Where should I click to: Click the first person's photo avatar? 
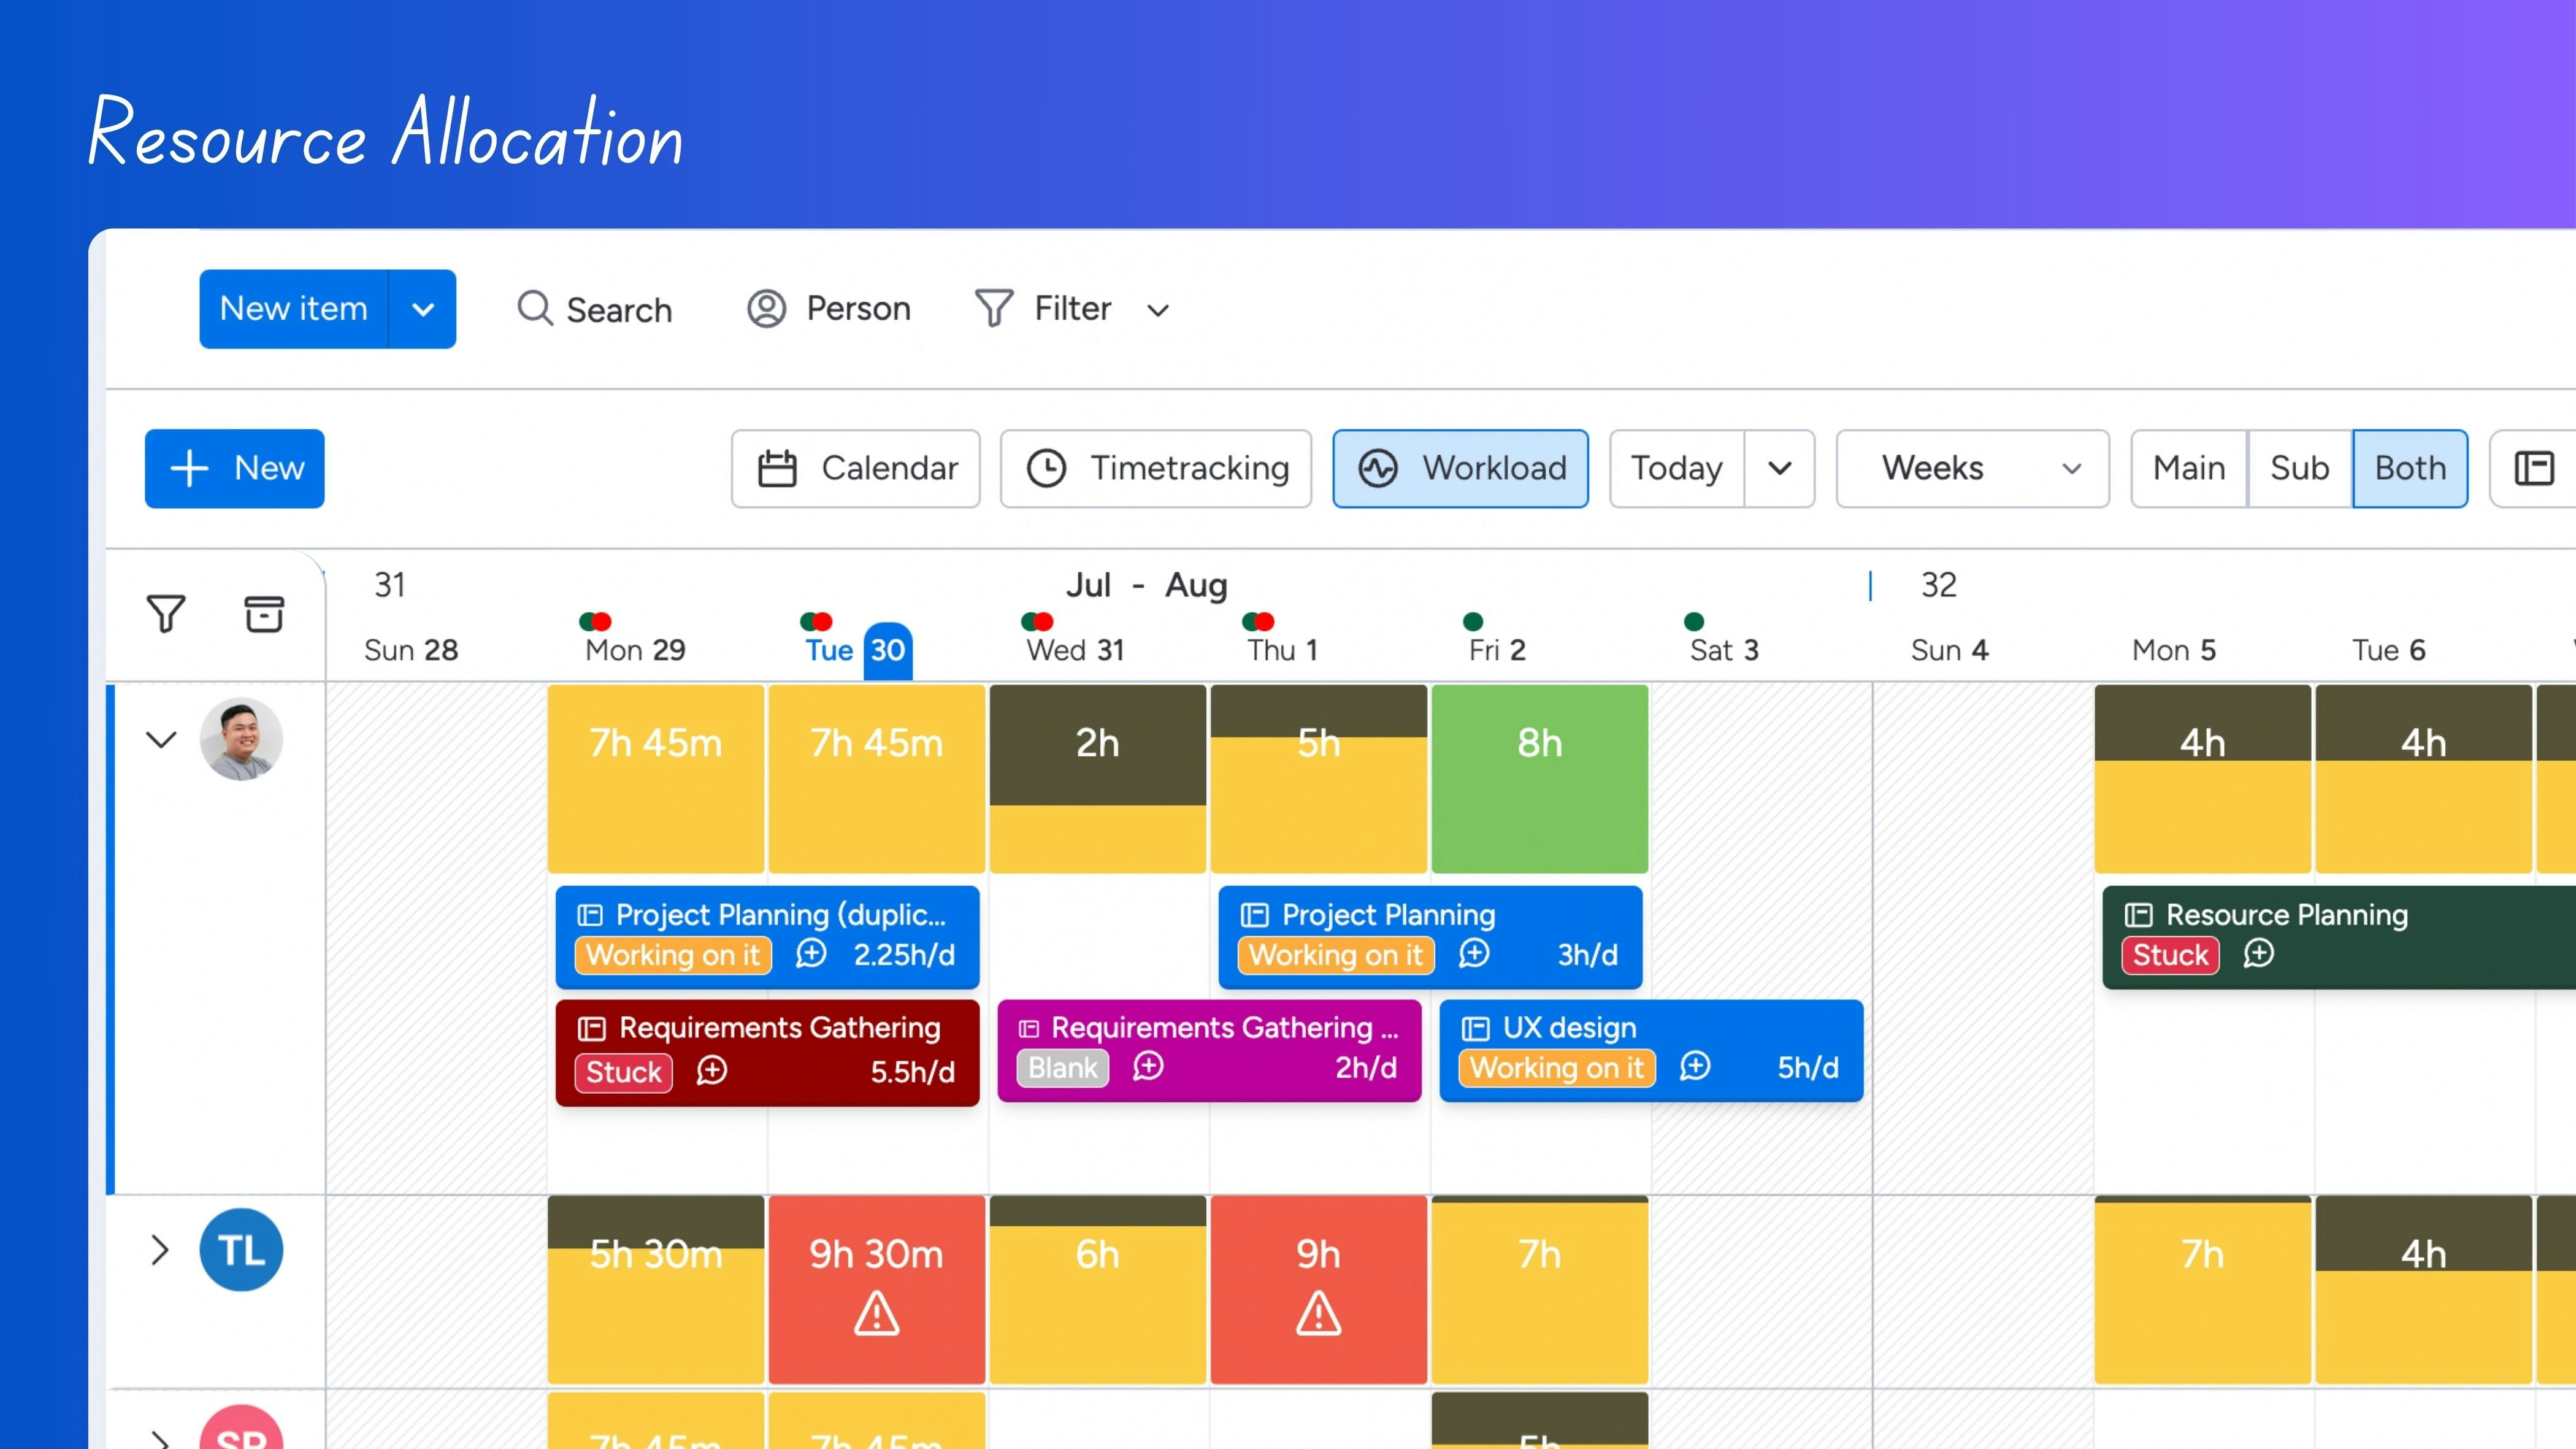241,739
